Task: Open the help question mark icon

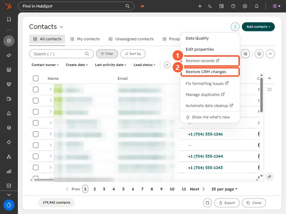Action: [233, 6]
